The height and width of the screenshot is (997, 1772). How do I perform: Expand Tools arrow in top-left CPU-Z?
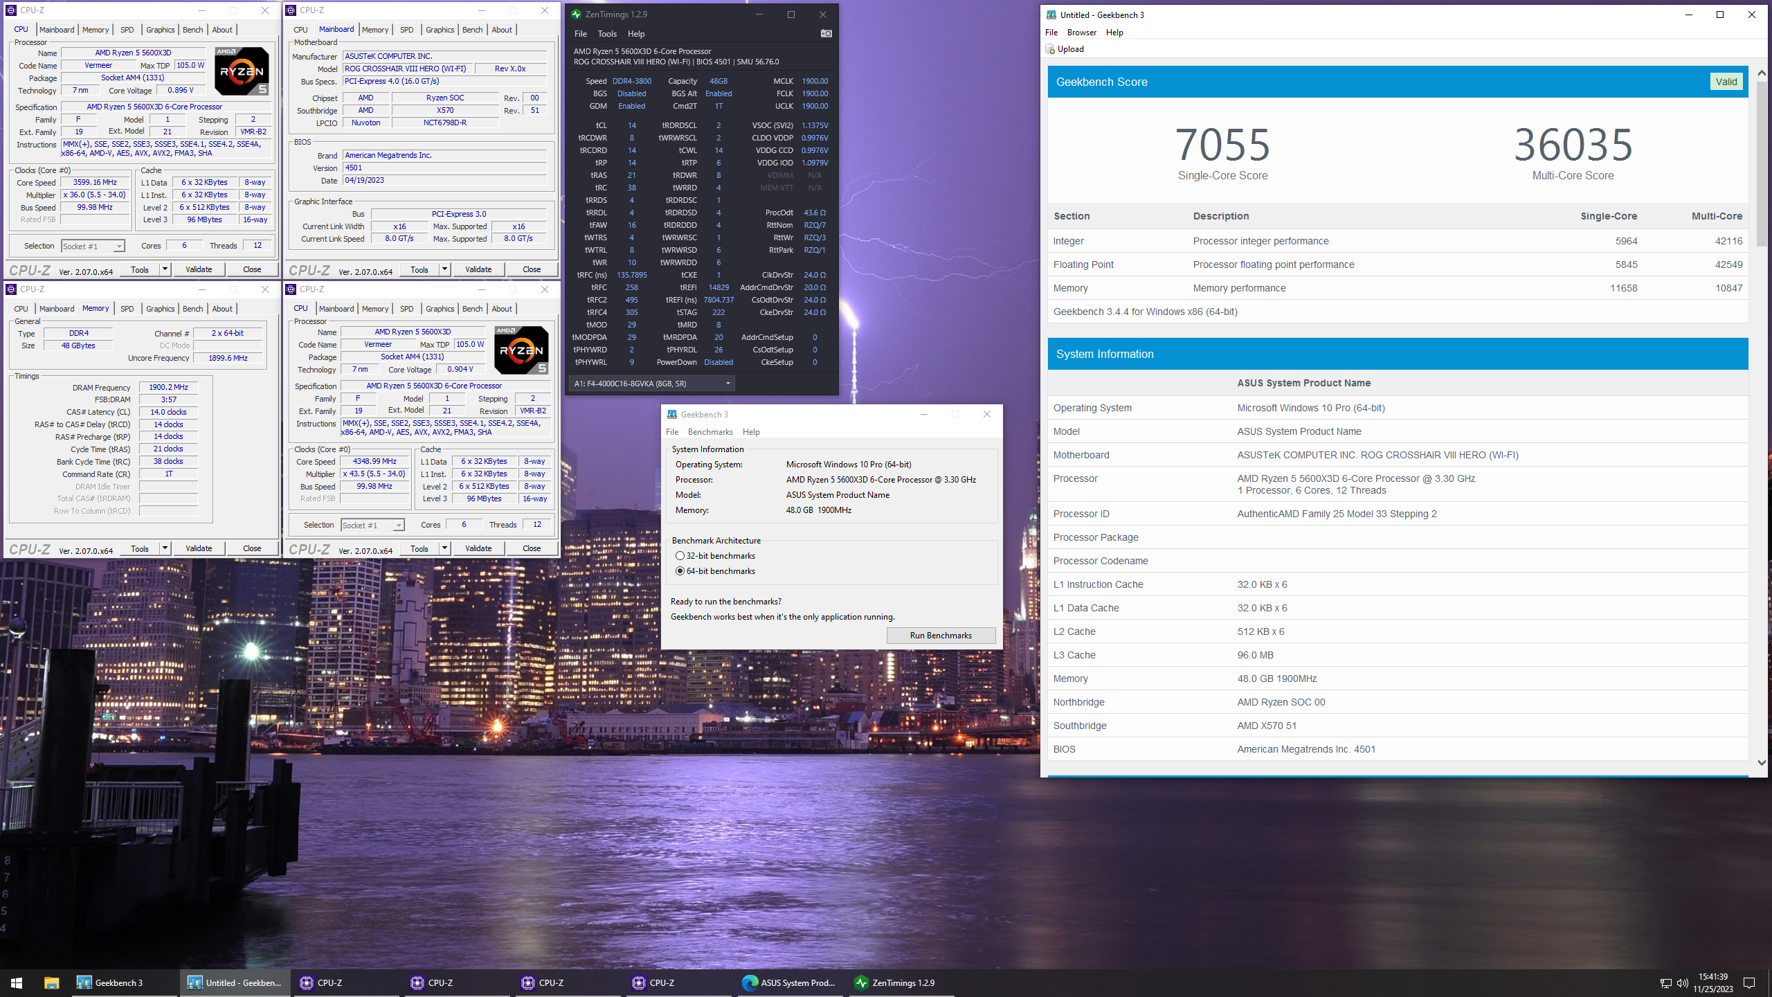click(165, 269)
